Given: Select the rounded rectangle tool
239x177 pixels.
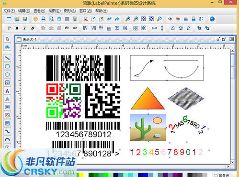Looking at the screenshot, I should (x=7, y=66).
